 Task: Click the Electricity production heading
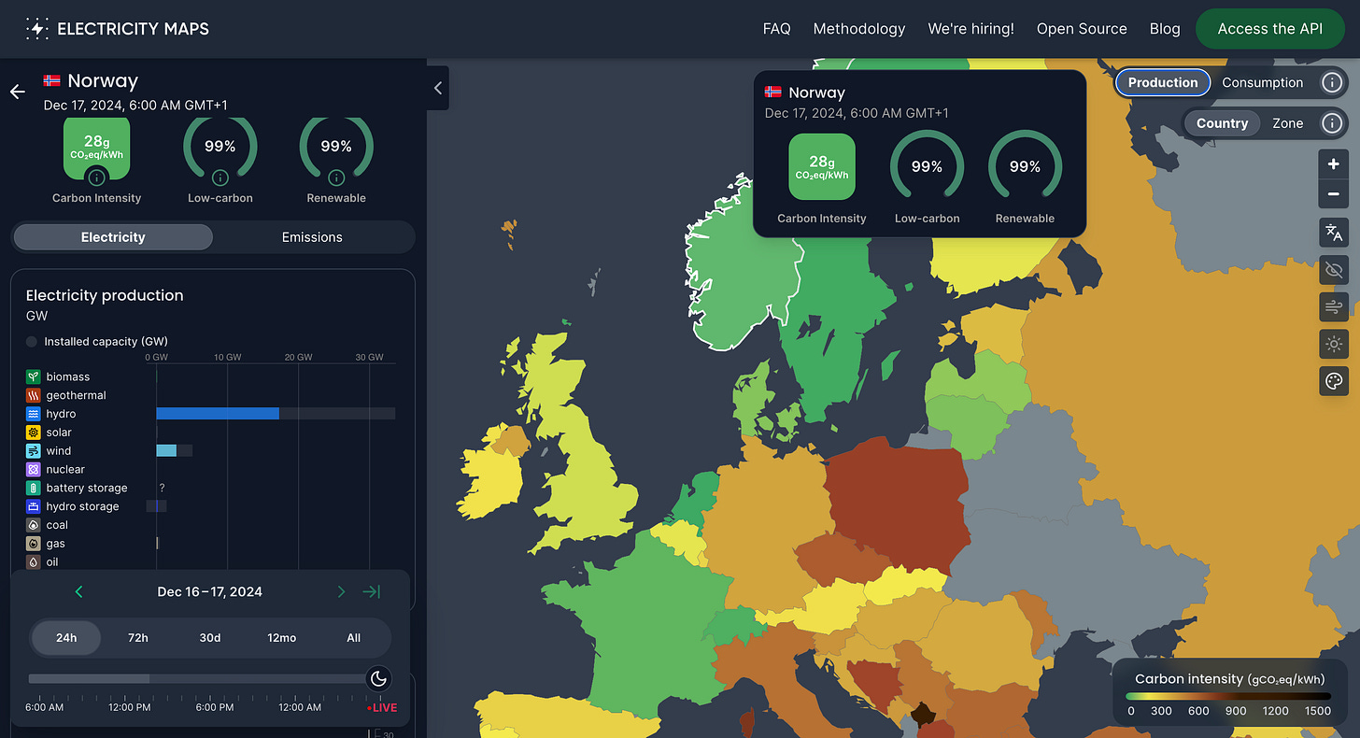coord(105,295)
